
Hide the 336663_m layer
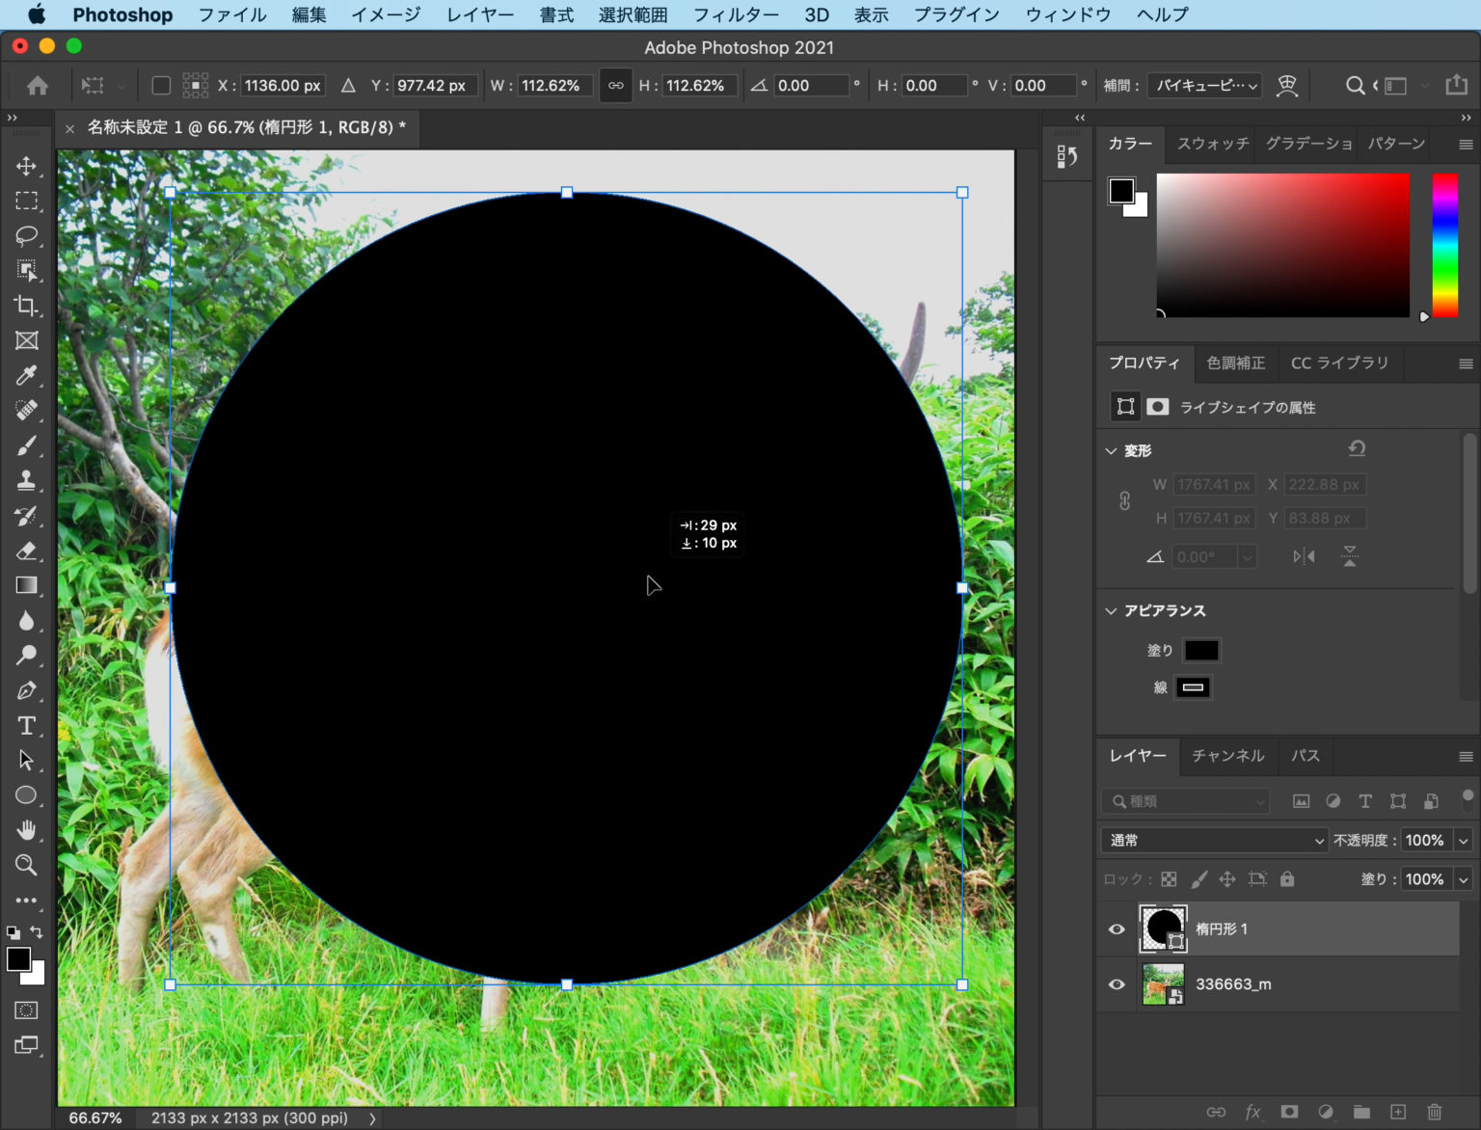(x=1117, y=984)
